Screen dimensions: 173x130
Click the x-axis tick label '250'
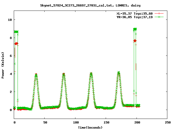tap(168, 122)
